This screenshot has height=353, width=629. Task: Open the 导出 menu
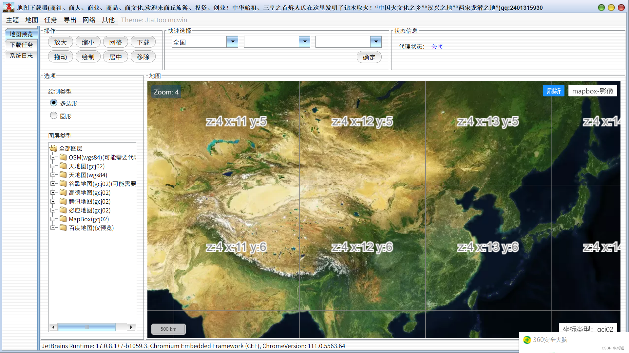tap(70, 20)
